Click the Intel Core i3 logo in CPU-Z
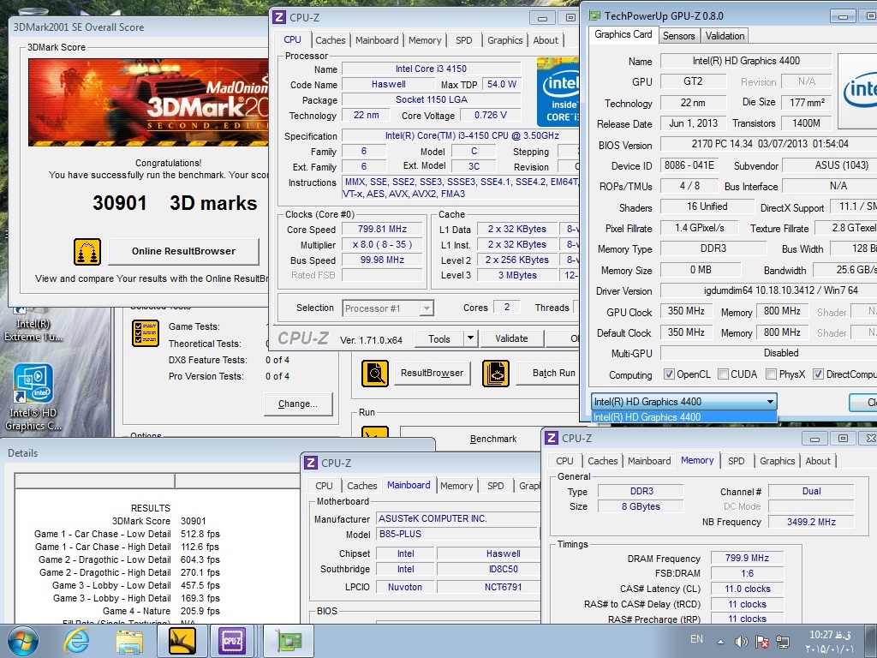 pyautogui.click(x=558, y=91)
